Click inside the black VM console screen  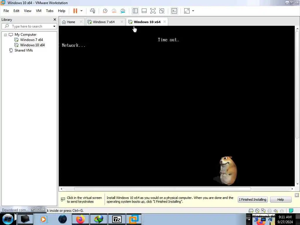(177, 106)
